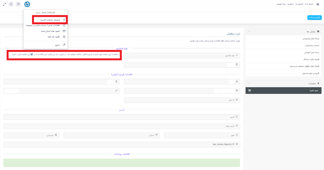Viewport: 324px width, 170px height.
Task: Click the flag icon in header
Action: point(18,4)
